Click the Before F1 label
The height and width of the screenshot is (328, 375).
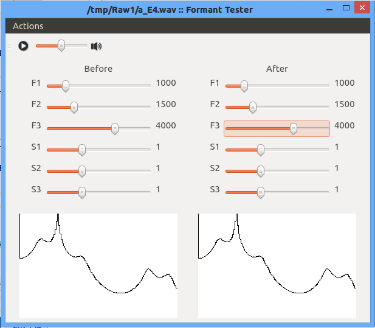click(36, 83)
